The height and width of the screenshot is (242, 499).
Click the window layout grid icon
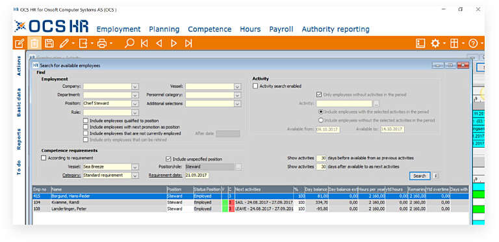click(454, 44)
